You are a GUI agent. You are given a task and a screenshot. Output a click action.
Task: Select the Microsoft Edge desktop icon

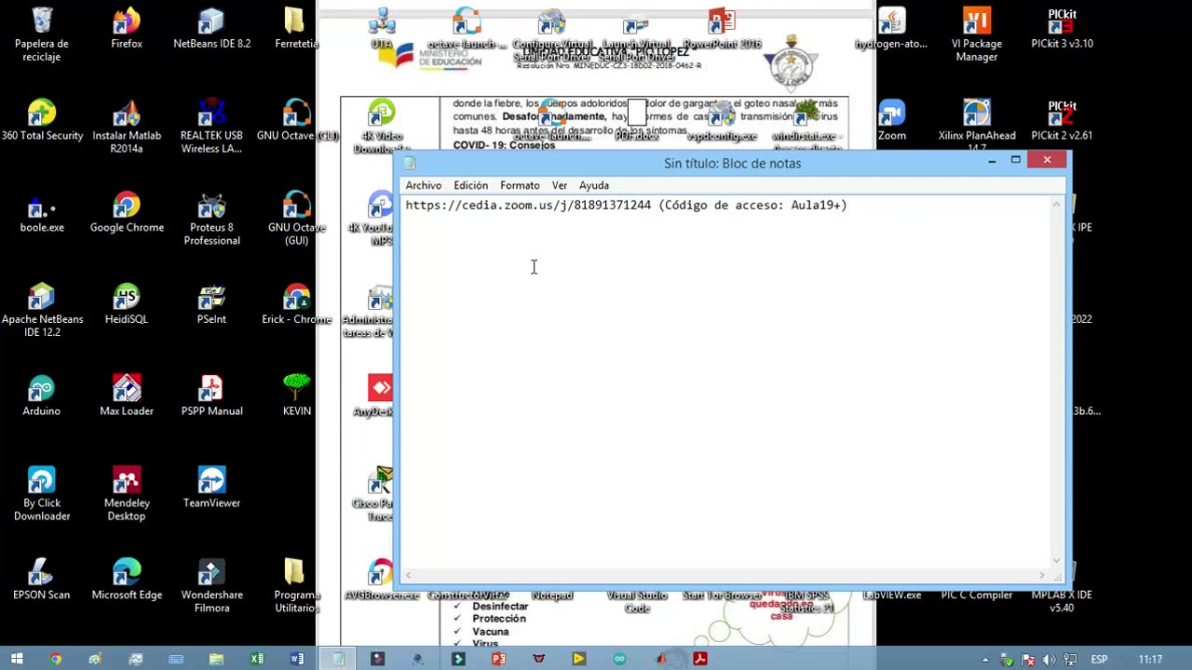pyautogui.click(x=127, y=580)
